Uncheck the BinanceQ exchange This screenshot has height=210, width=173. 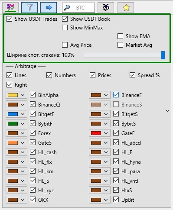tap(33, 104)
